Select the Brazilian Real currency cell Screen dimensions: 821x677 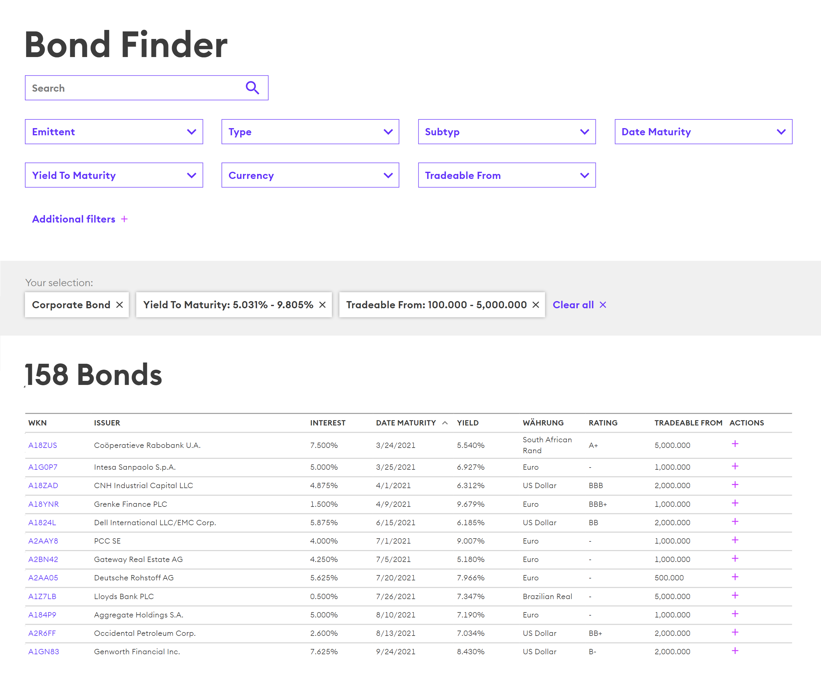tap(547, 596)
